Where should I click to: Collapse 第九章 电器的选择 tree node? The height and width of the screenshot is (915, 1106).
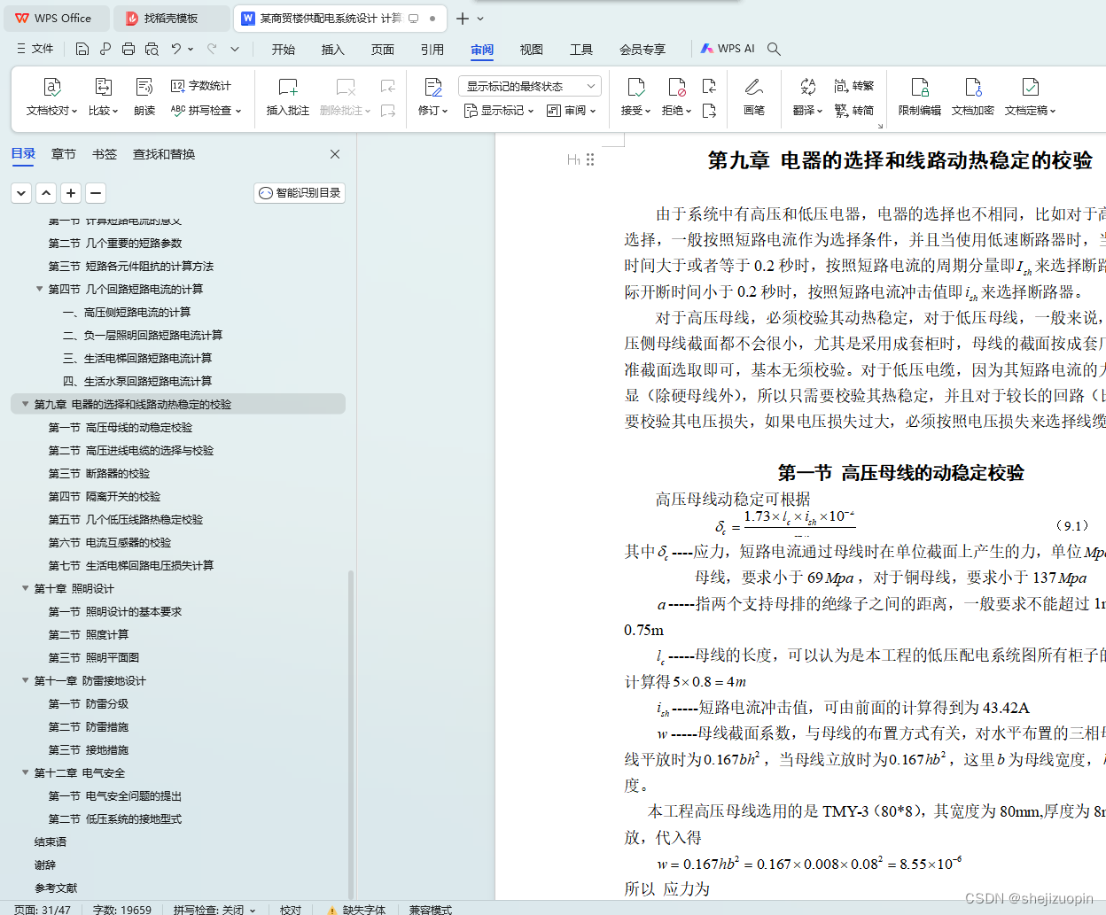tap(25, 404)
